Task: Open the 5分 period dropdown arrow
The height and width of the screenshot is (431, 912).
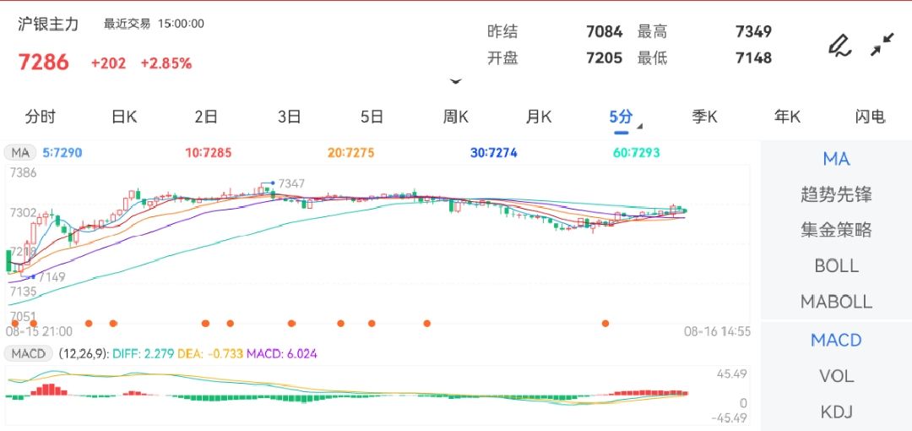Action: 640,126
